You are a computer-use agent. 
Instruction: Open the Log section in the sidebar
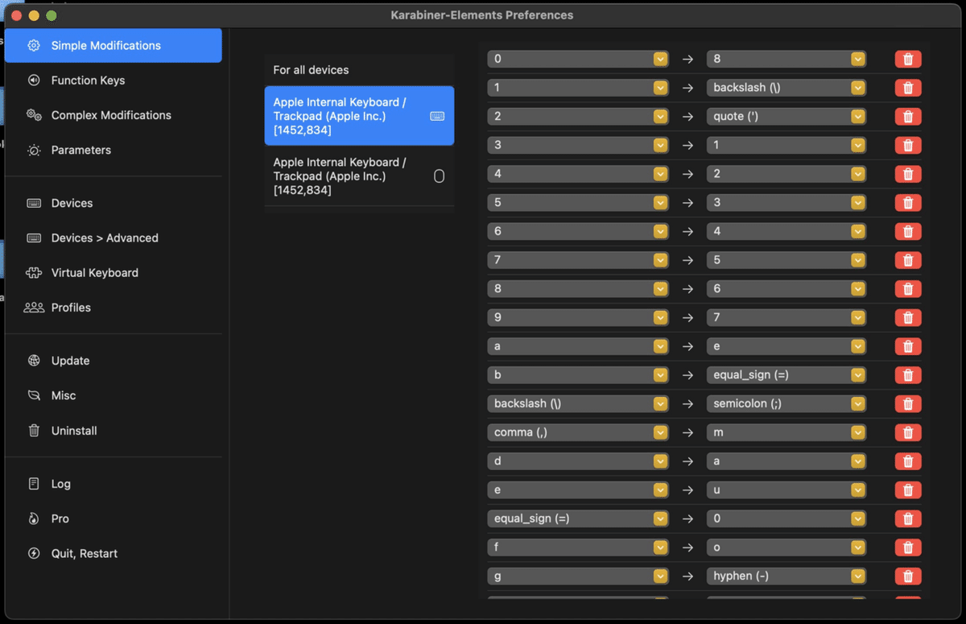(60, 484)
